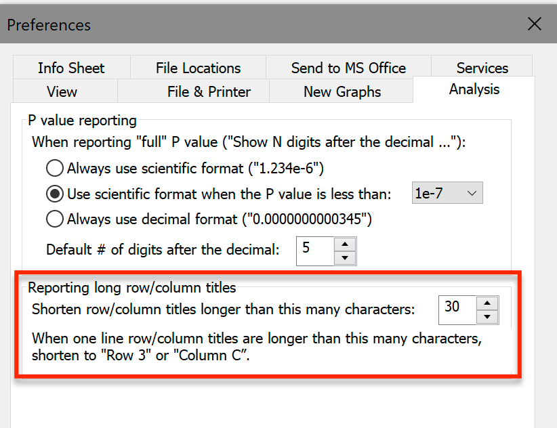Viewport: 557px width, 428px height.
Task: Decrease the row/column title character limit
Action: [x=487, y=316]
